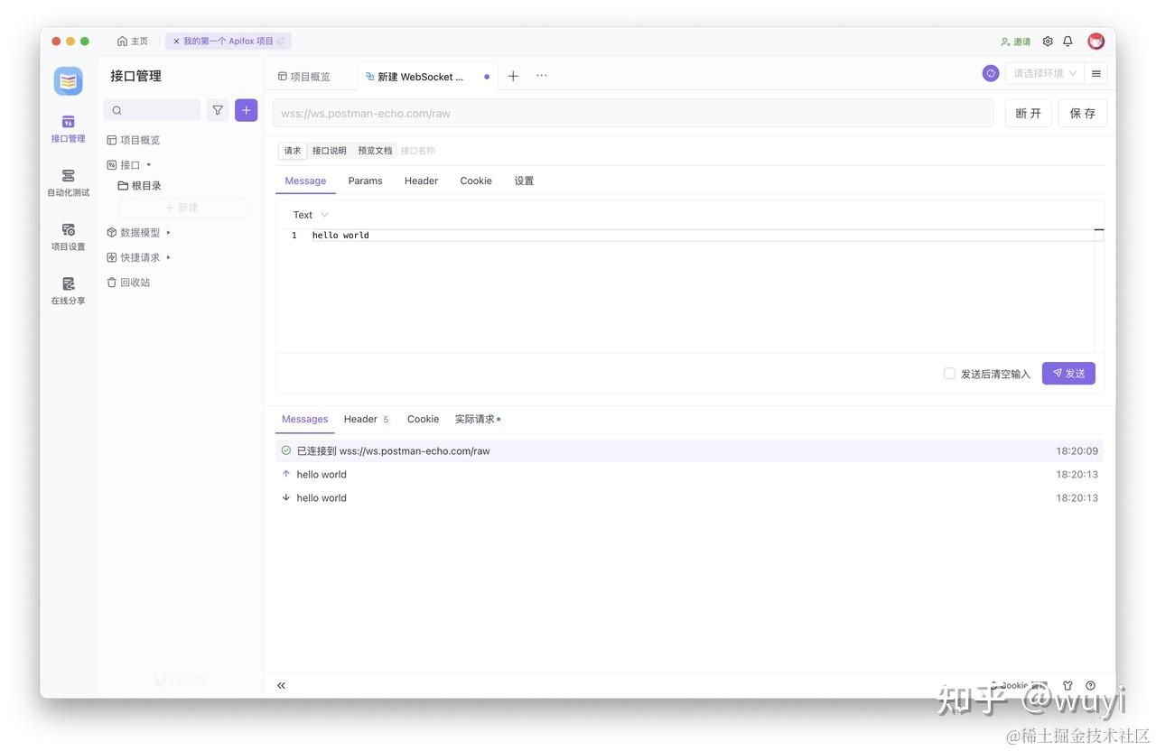Switch to the request Header tab

tap(421, 181)
